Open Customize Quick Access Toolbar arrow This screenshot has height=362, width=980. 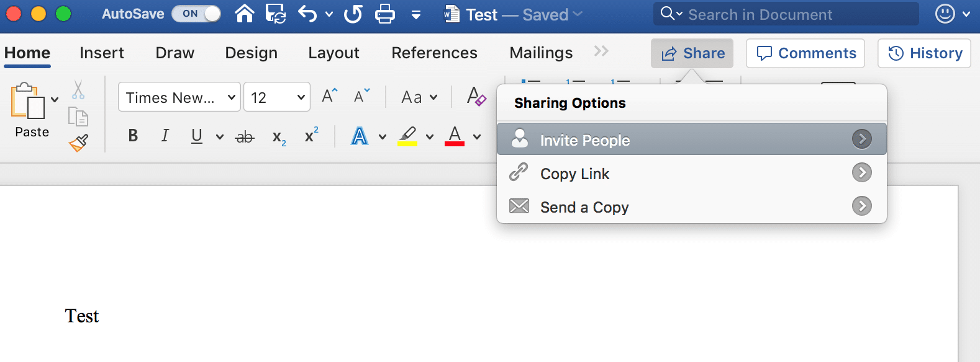point(416,15)
